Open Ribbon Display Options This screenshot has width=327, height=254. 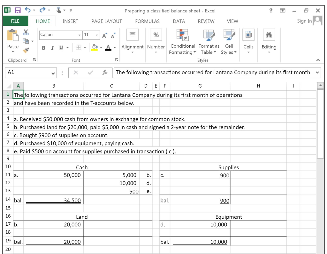[x=282, y=11]
